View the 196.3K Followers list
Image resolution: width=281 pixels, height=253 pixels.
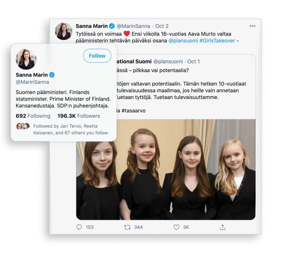[79, 116]
